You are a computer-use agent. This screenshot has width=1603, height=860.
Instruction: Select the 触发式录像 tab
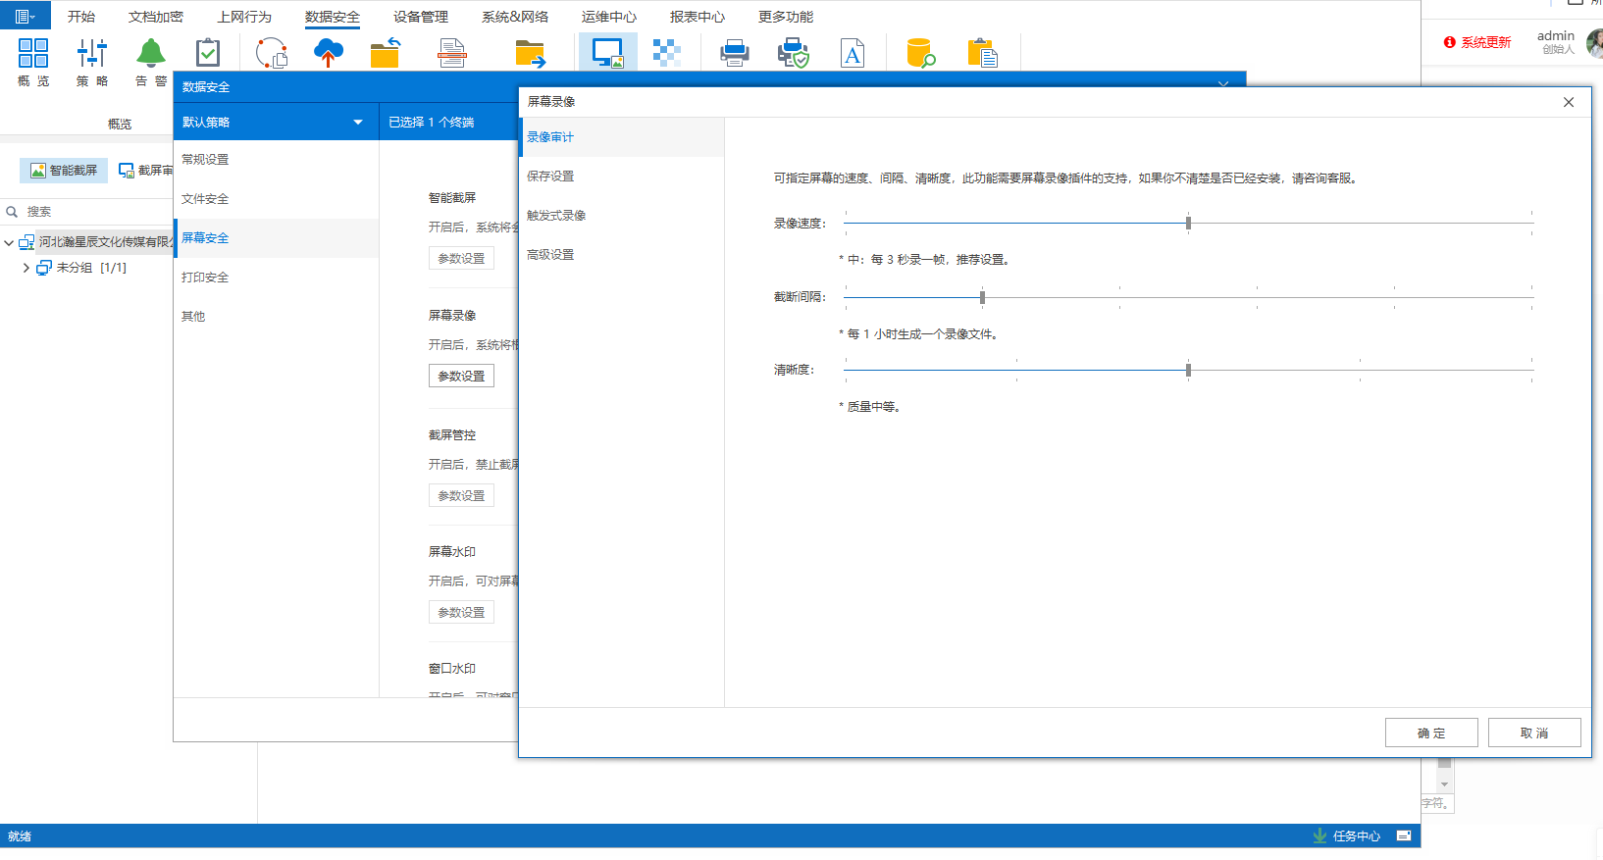pyautogui.click(x=556, y=216)
